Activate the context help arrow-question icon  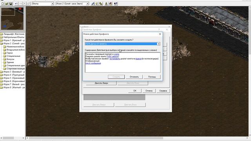click(x=116, y=4)
